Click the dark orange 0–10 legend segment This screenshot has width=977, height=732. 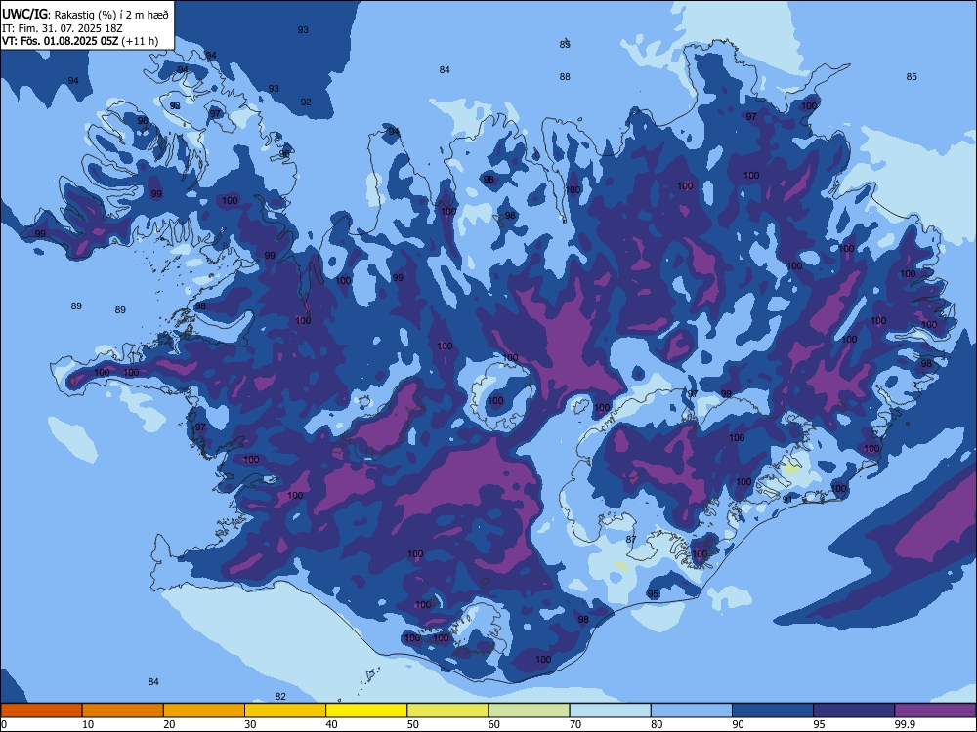[41, 711]
